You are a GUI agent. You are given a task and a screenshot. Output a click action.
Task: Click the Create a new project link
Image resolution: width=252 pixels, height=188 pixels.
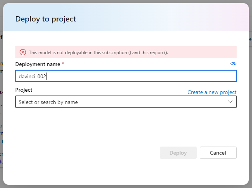(212, 92)
